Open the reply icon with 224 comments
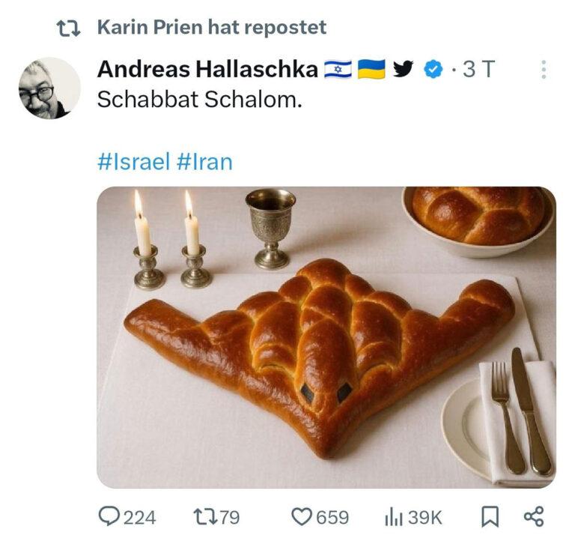 click(x=108, y=516)
